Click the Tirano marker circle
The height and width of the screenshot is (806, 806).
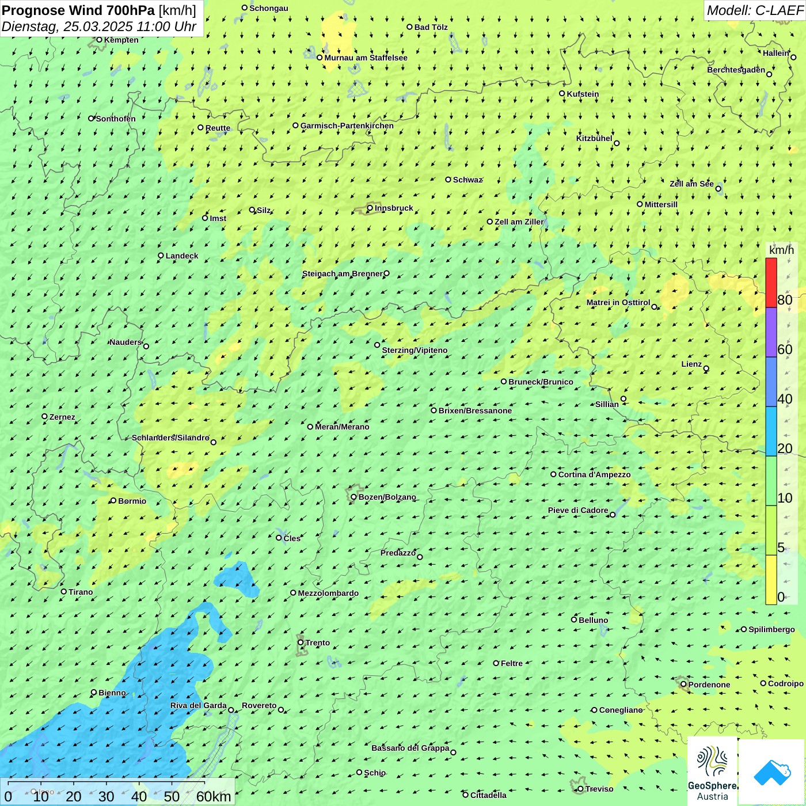click(64, 591)
